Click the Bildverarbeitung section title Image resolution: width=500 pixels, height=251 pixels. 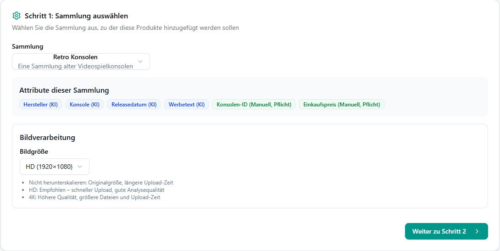pos(47,137)
